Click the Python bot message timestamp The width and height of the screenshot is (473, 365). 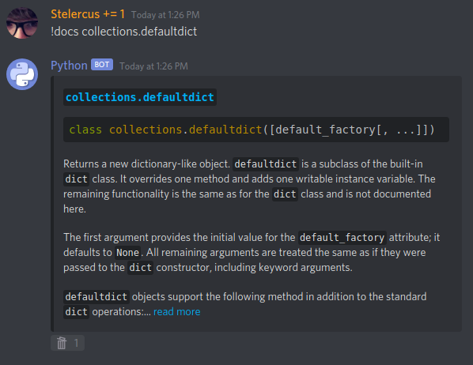(154, 66)
